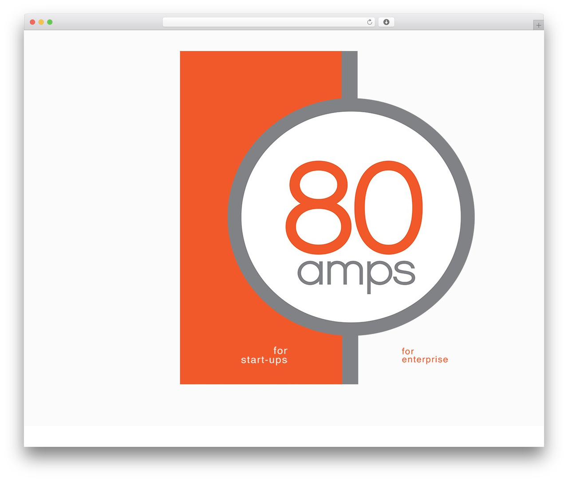Image resolution: width=568 pixels, height=481 pixels.
Task: Close the window with red button
Action: click(32, 22)
